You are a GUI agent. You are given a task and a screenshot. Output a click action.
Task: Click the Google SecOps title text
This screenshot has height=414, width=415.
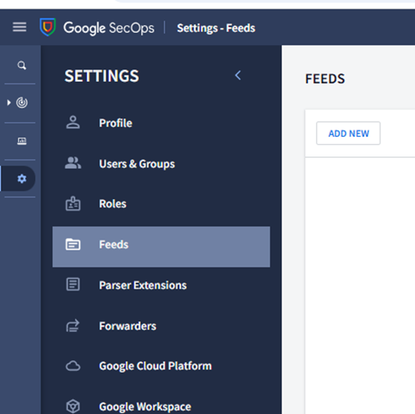click(109, 28)
